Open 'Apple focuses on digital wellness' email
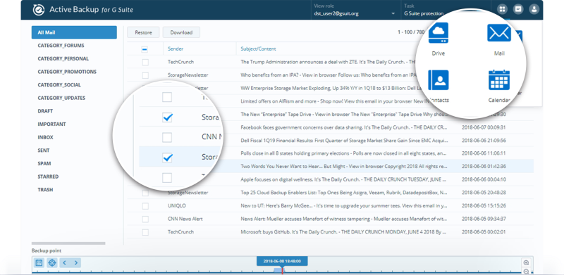The image size is (564, 275). coord(343,179)
